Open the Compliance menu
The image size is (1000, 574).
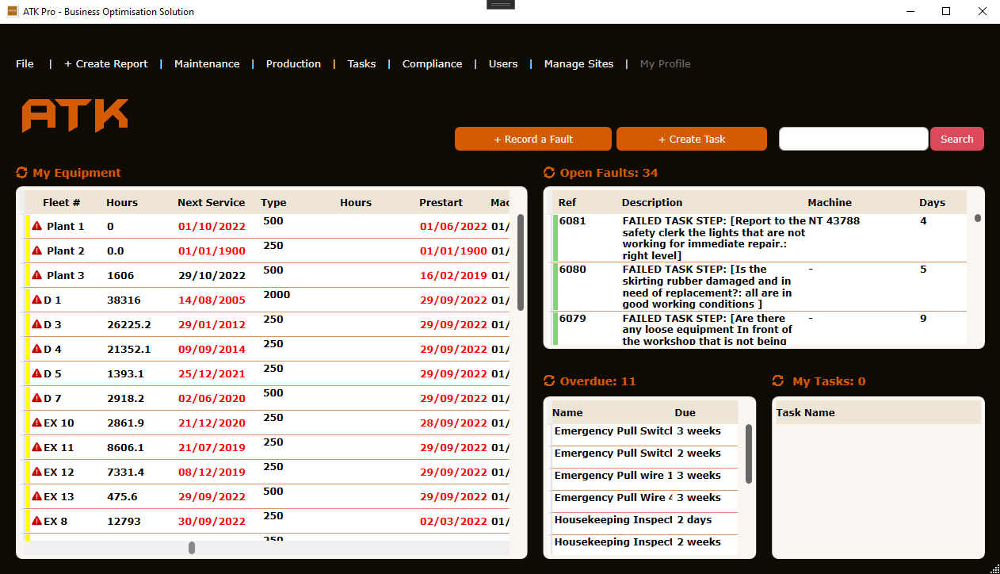coord(432,63)
